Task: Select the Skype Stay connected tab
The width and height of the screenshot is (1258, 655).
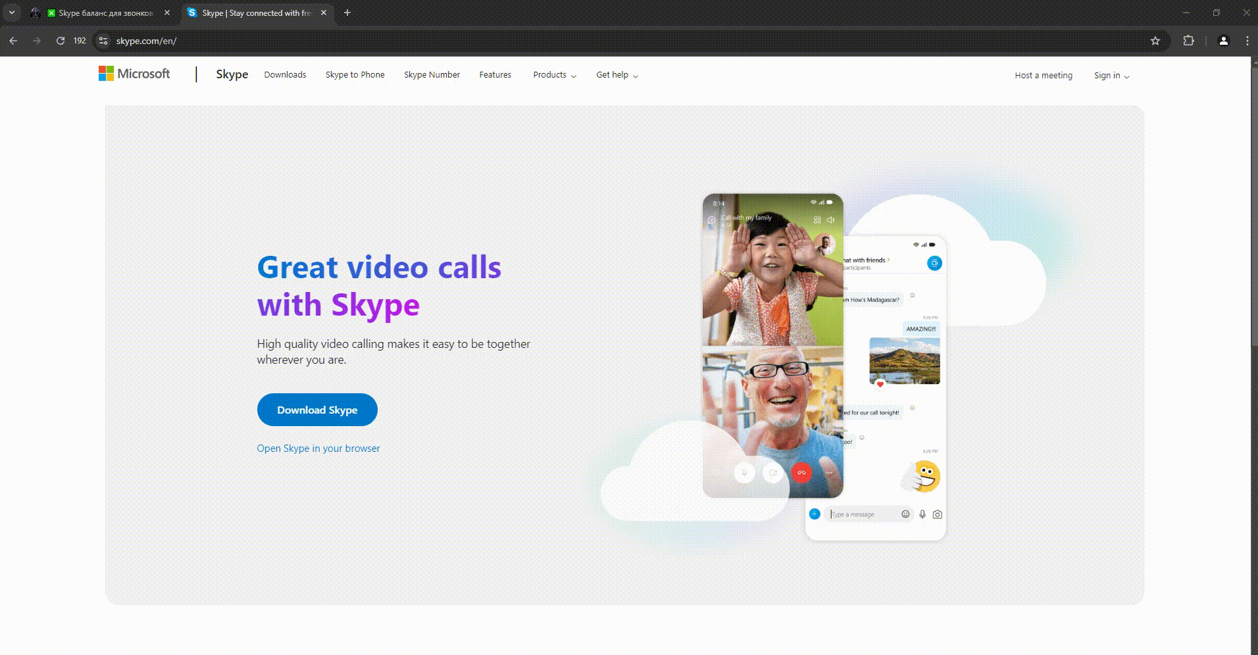Action: [257, 12]
